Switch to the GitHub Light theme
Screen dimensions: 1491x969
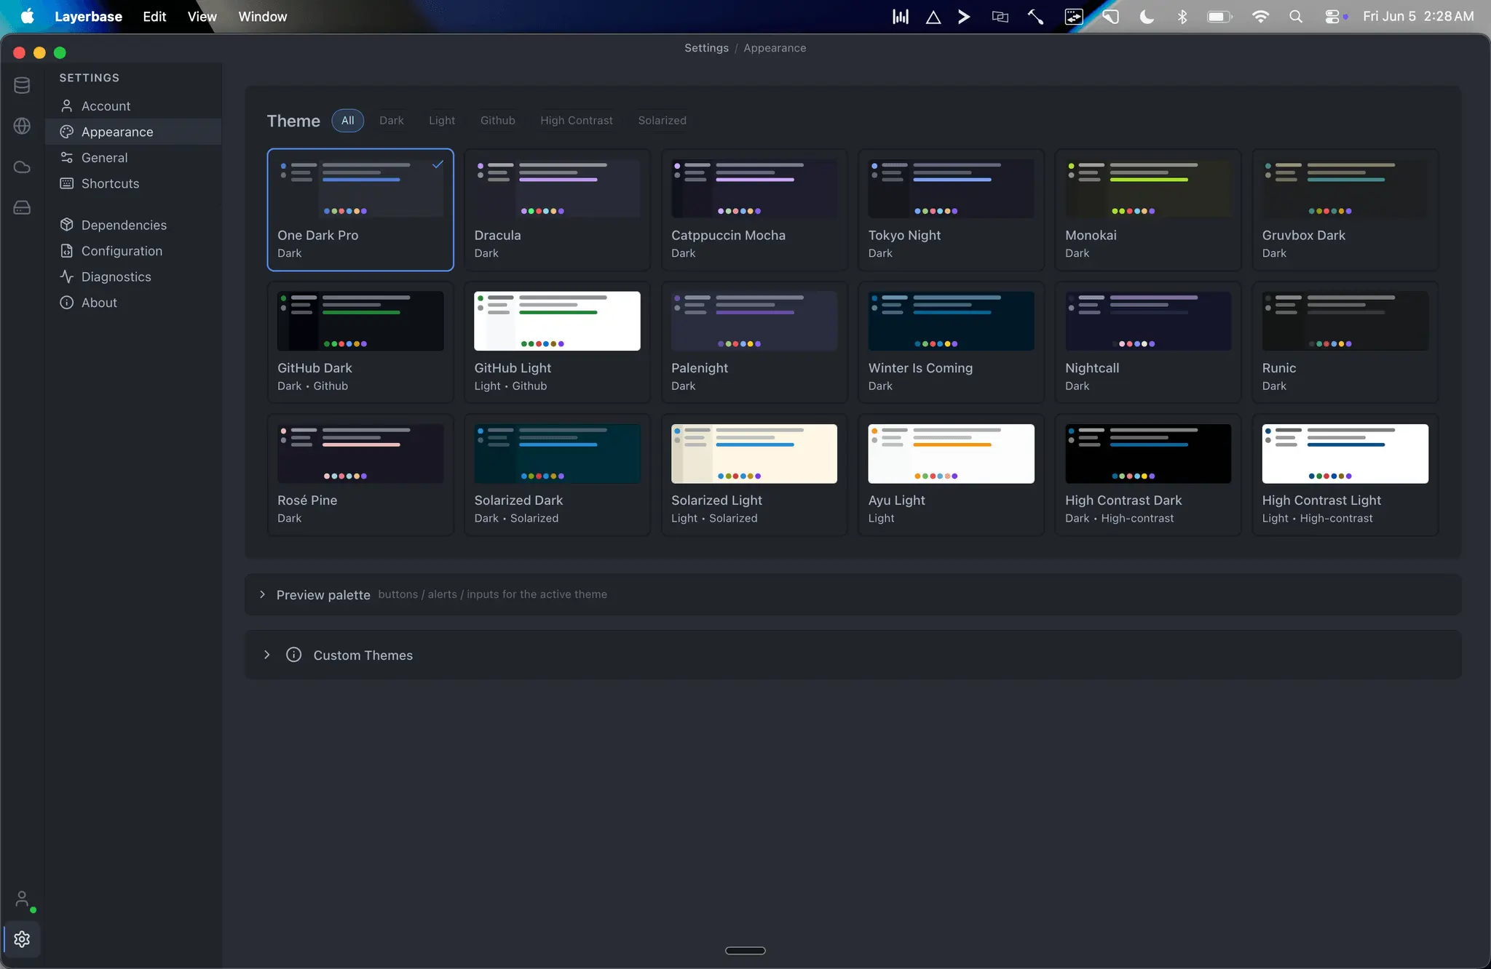tap(557, 343)
